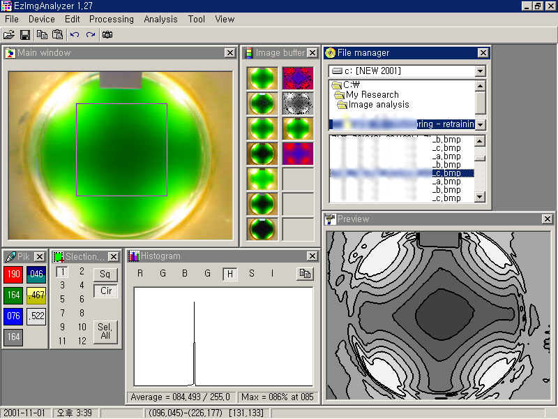
Task: Select selection slot number 1
Action: (x=62, y=272)
